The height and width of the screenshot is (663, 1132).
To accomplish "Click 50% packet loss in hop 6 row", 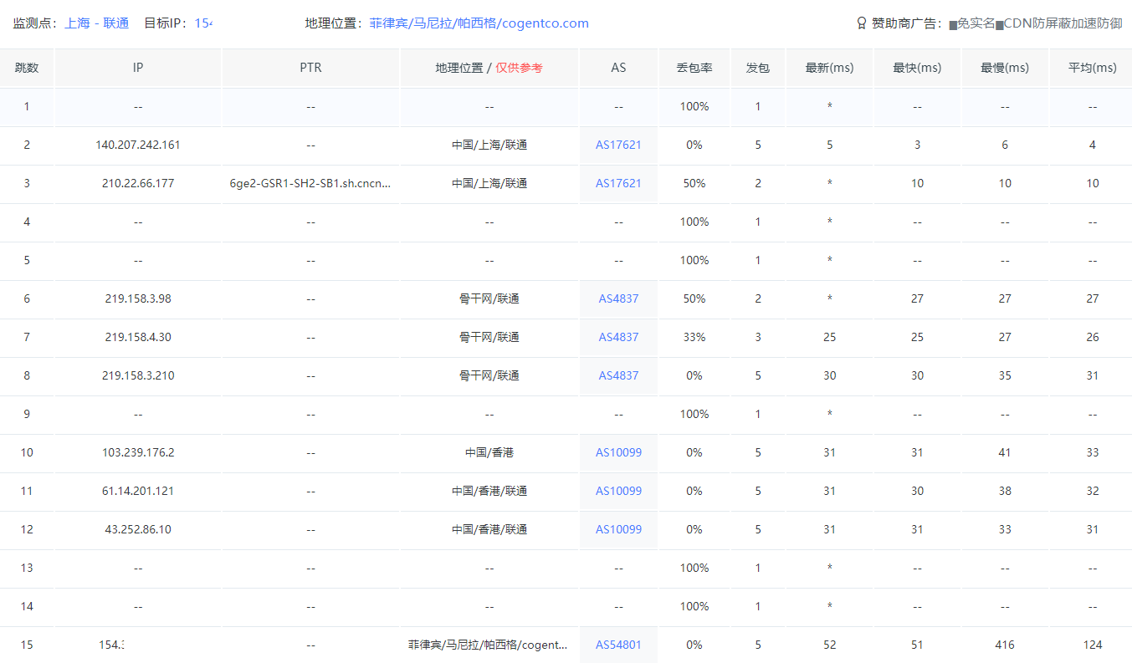I will click(x=694, y=298).
